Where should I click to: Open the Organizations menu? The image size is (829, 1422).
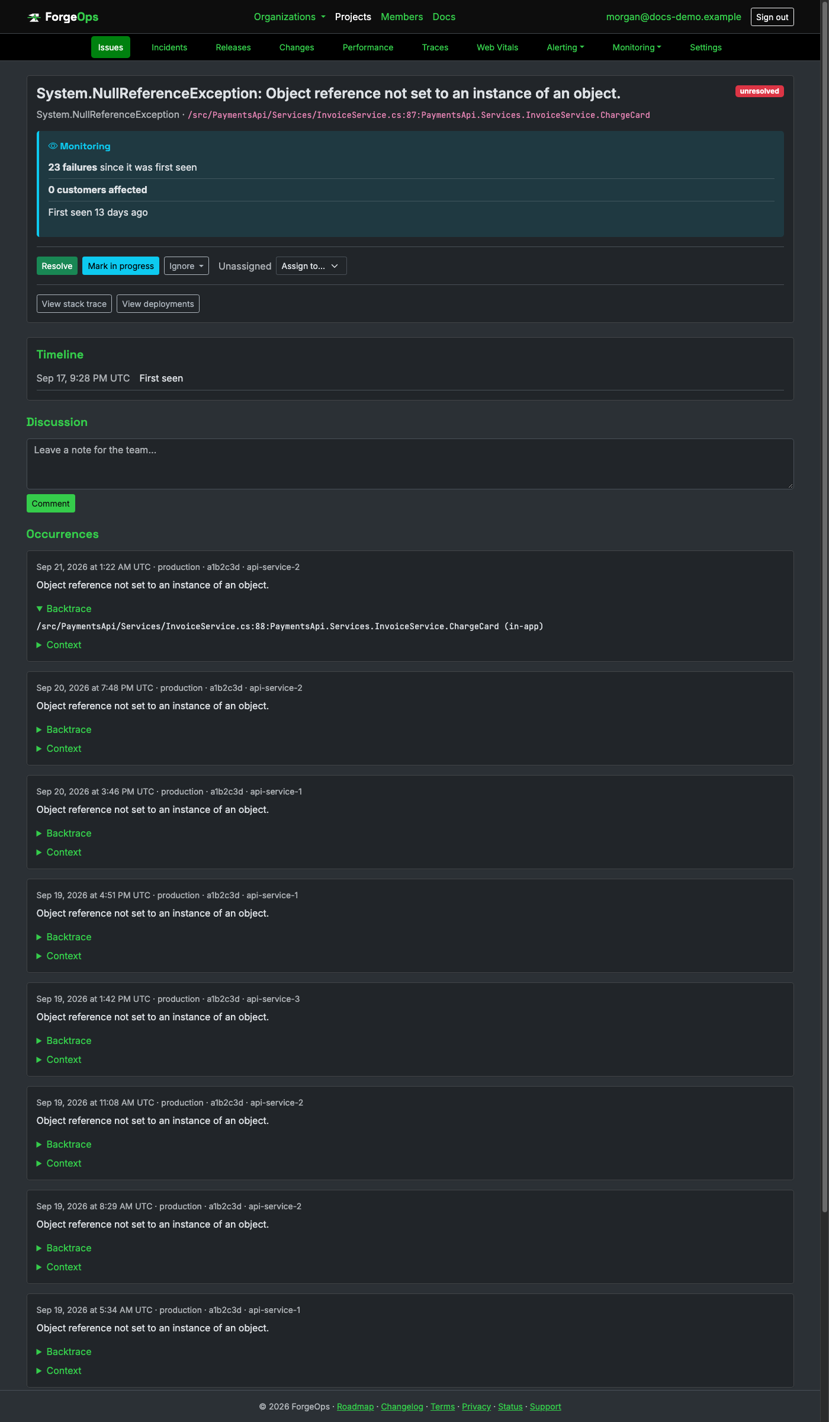click(290, 17)
